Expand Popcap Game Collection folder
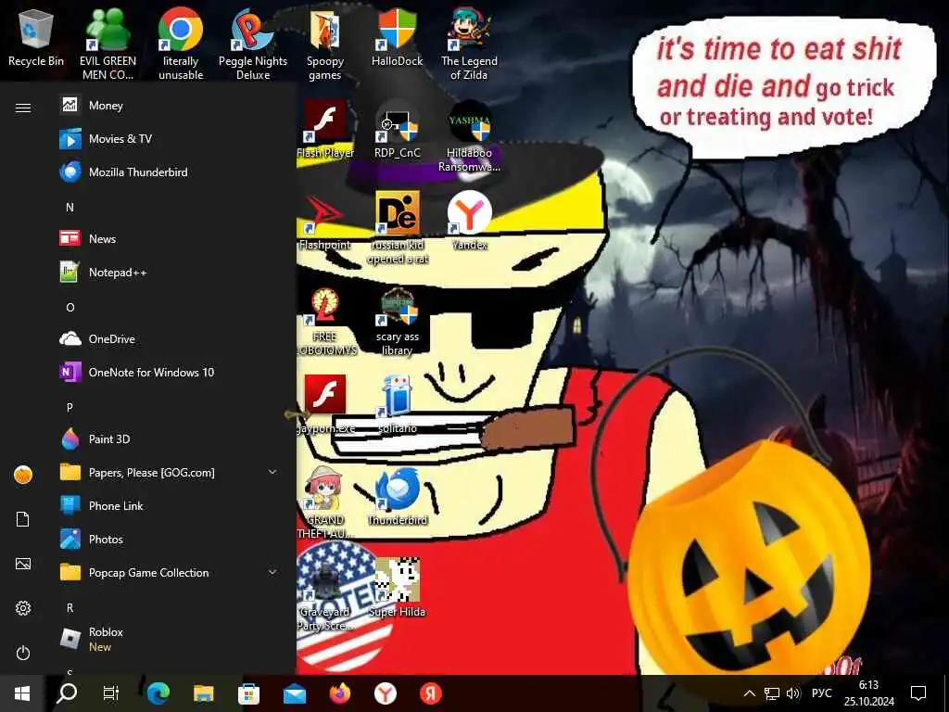The height and width of the screenshot is (712, 949). point(169,572)
